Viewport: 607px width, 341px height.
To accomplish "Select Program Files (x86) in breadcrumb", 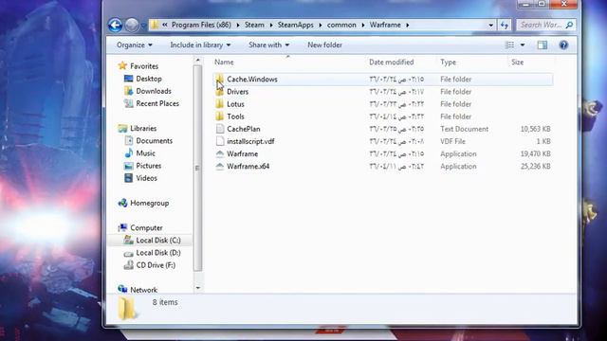I will point(201,25).
